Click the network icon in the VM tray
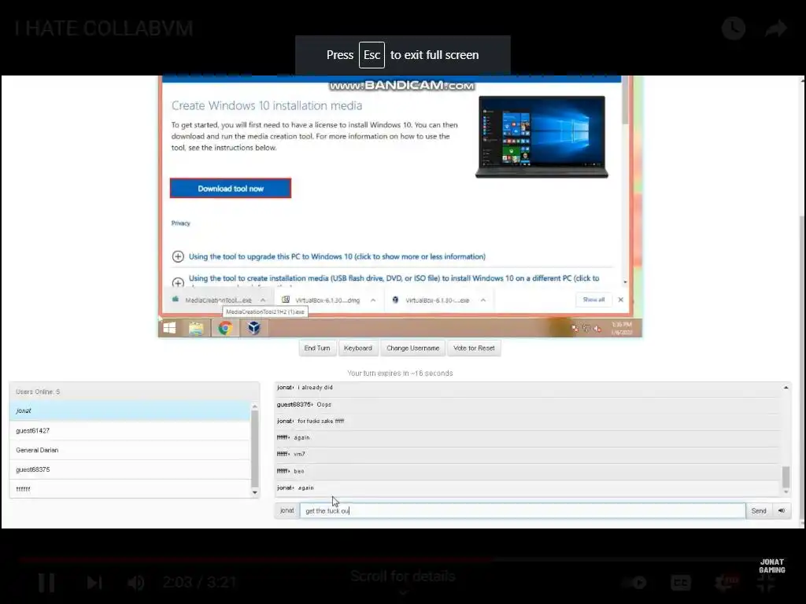 pyautogui.click(x=586, y=329)
